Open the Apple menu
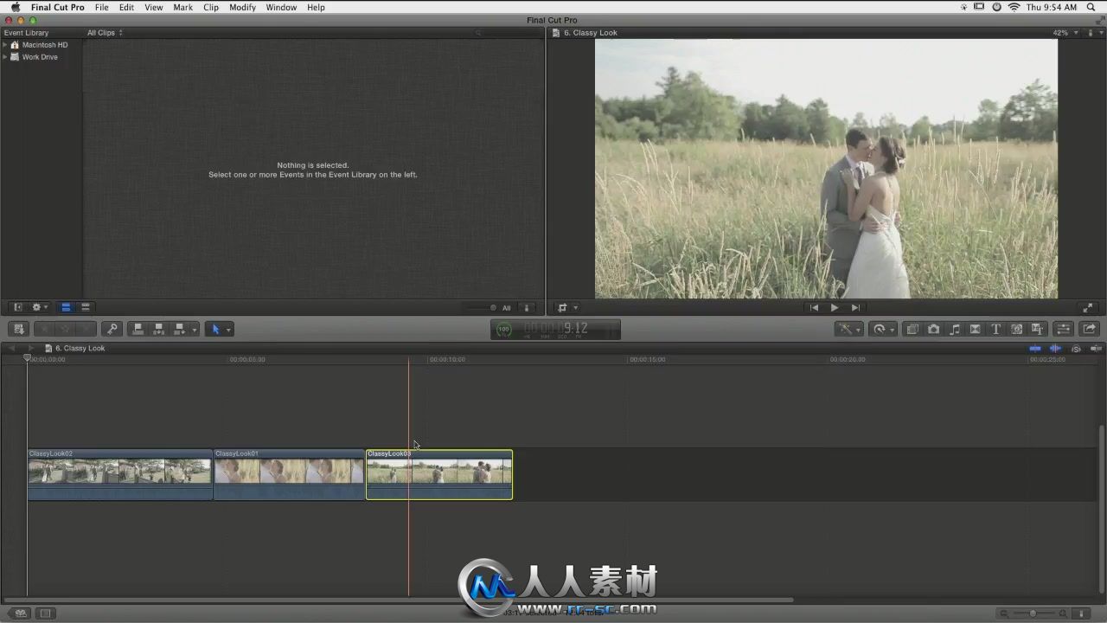This screenshot has height=623, width=1107. tap(15, 7)
